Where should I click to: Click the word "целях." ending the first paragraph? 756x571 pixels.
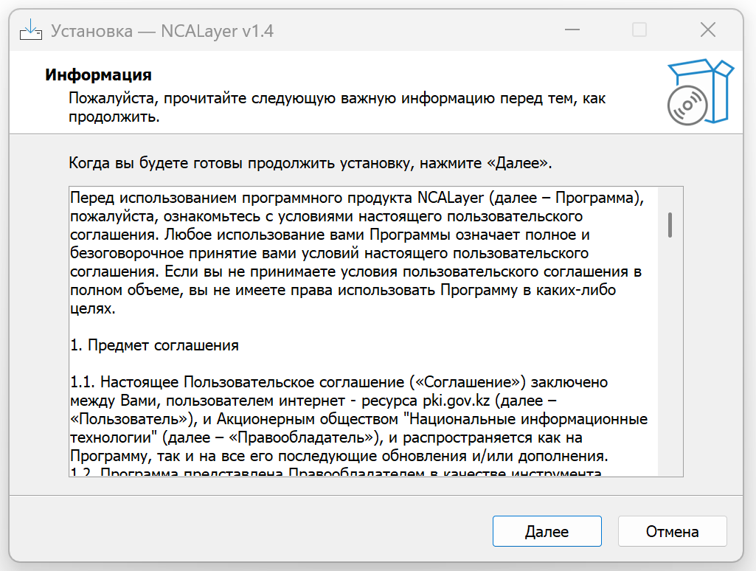[x=93, y=308]
